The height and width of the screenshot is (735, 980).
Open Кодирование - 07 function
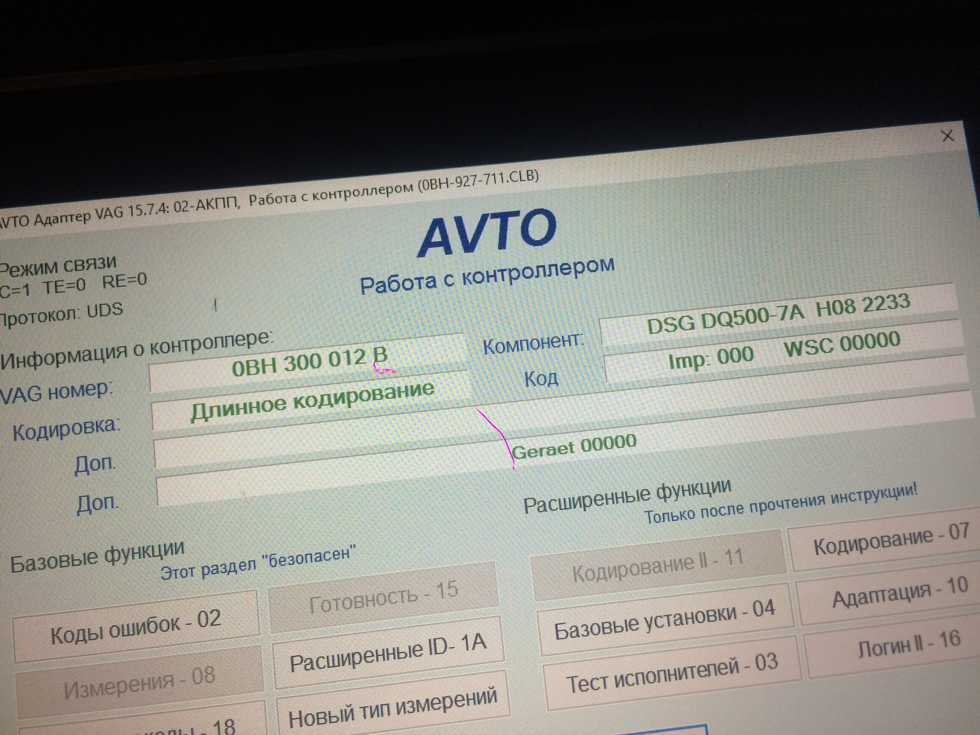point(890,541)
